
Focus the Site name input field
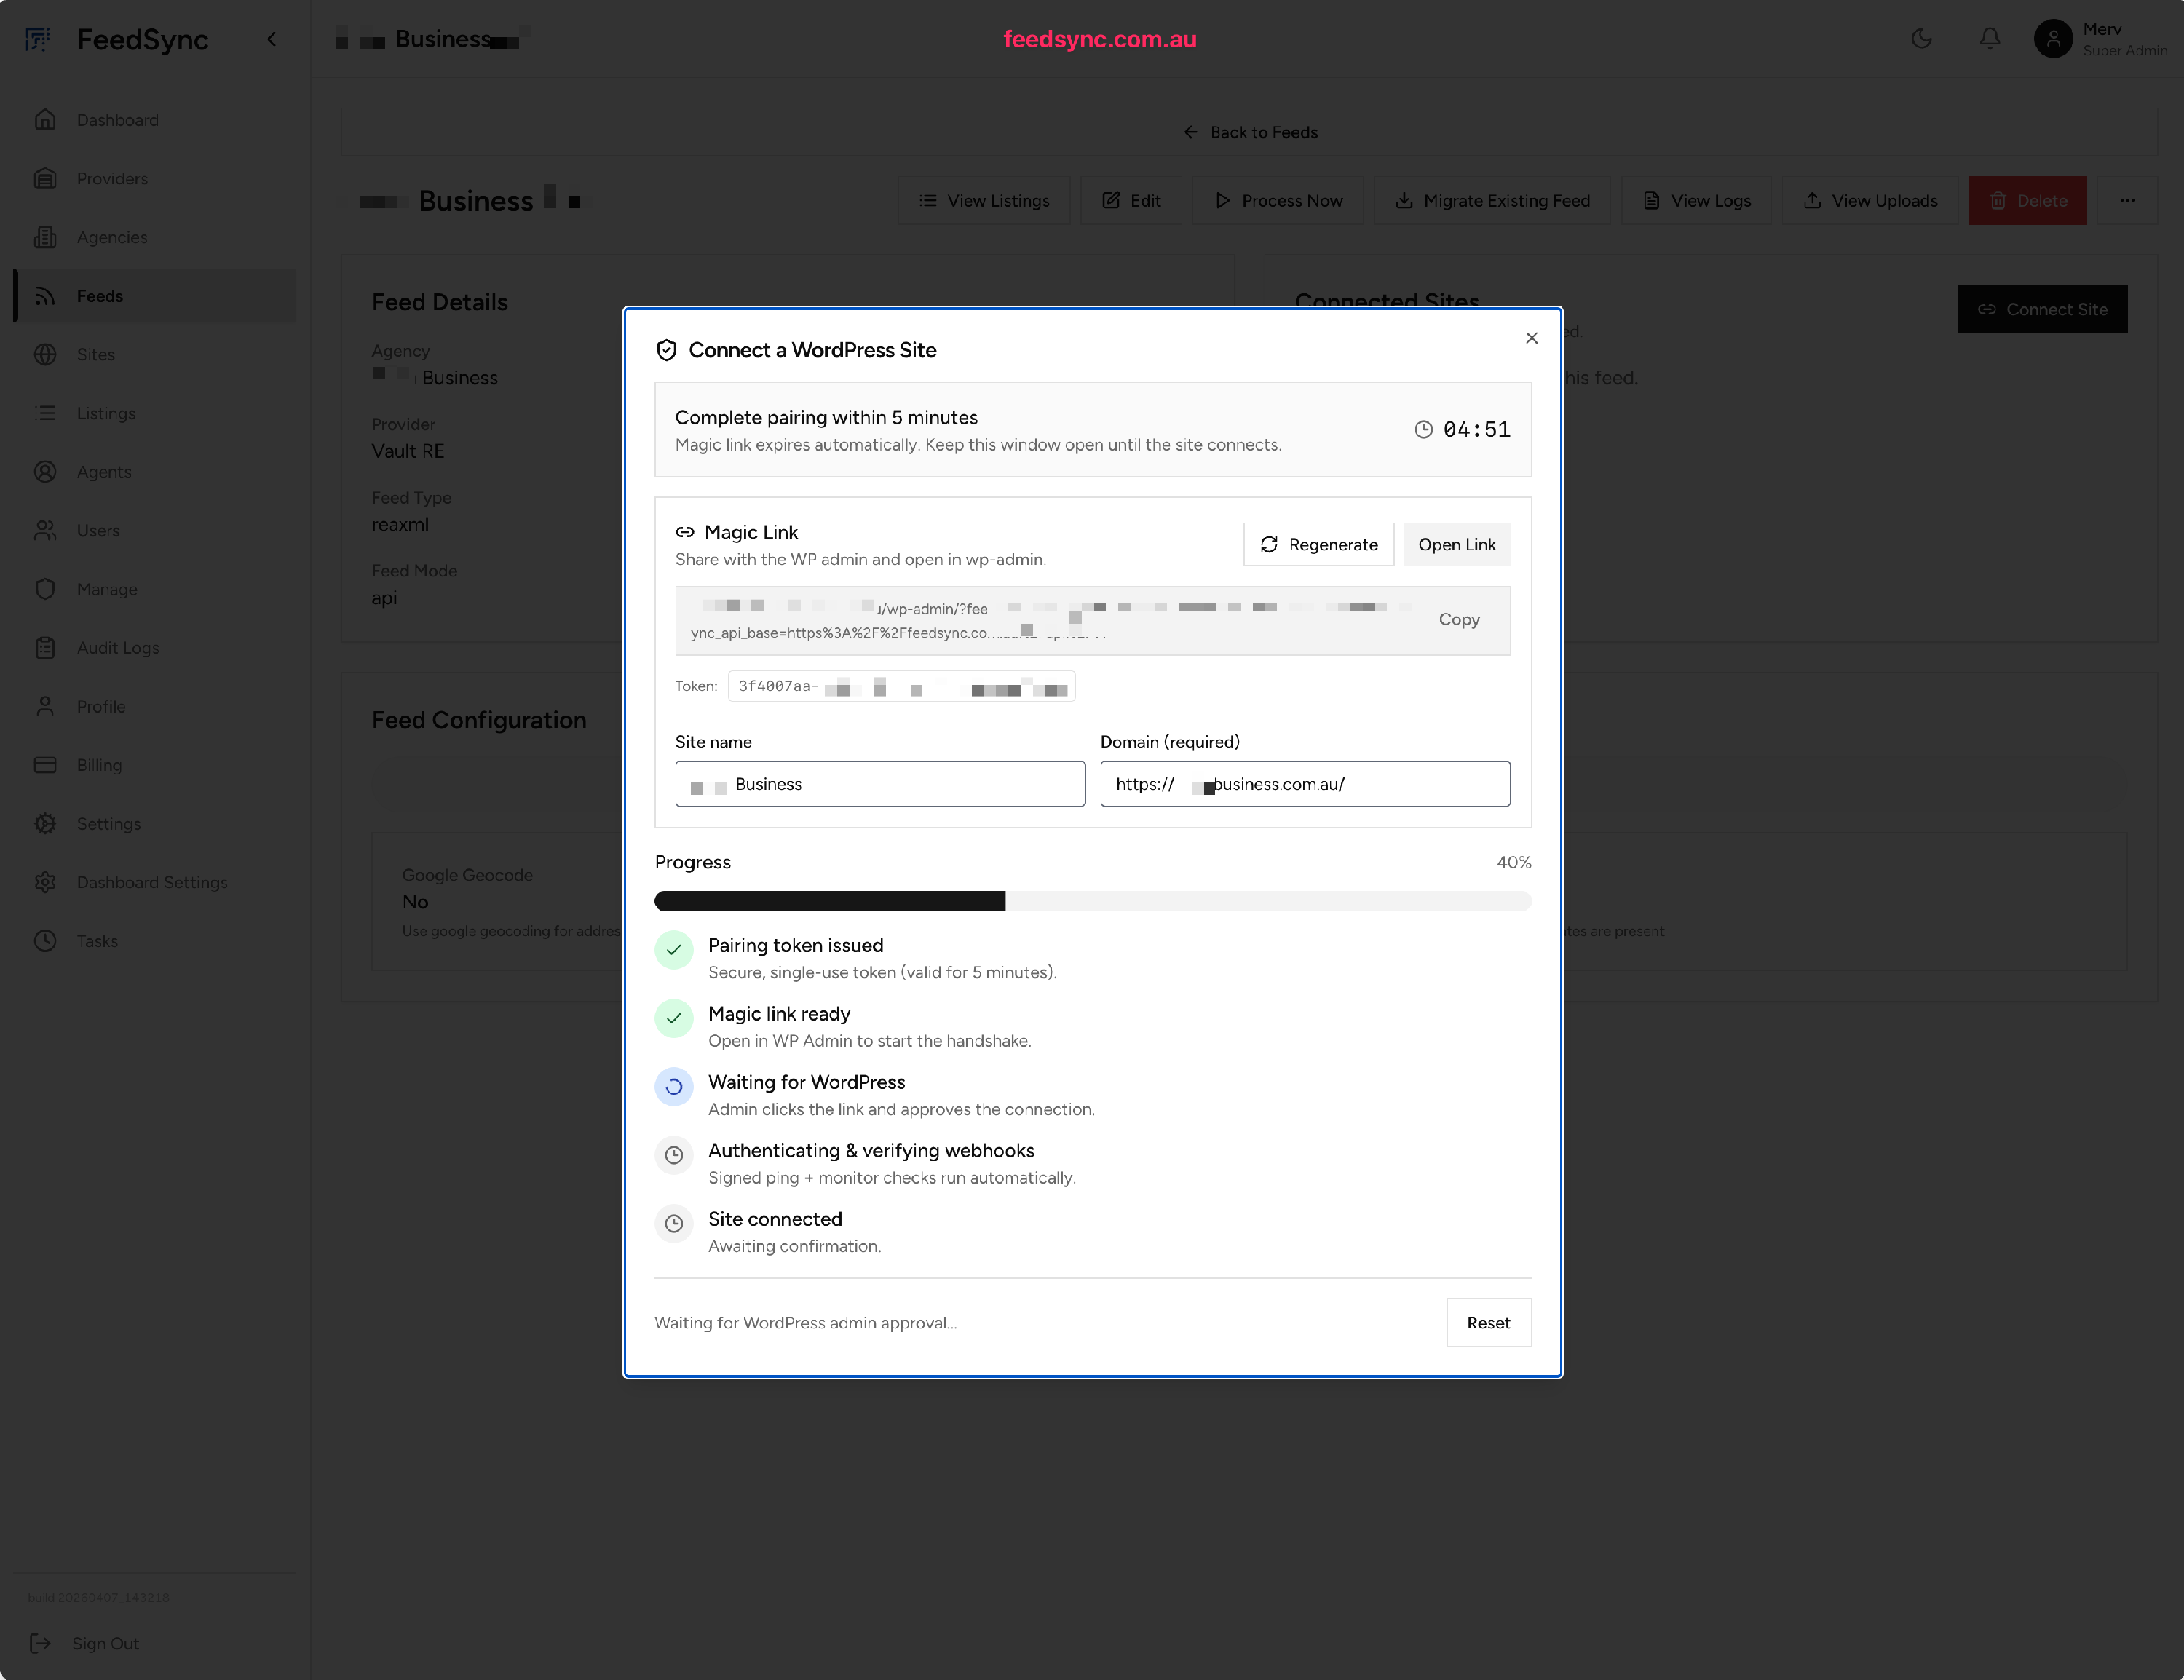(879, 784)
